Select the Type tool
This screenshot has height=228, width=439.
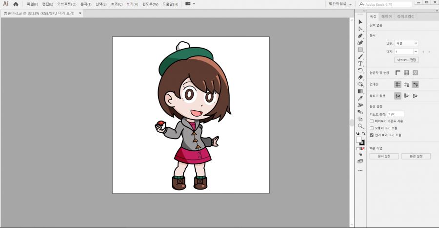click(x=360, y=64)
